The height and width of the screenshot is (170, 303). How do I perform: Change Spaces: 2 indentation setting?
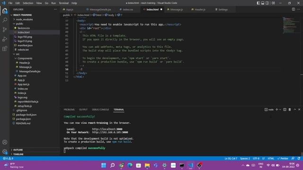click(x=245, y=159)
